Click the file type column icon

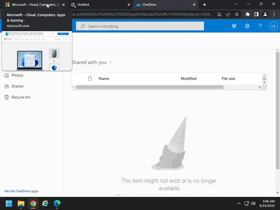[90, 78]
